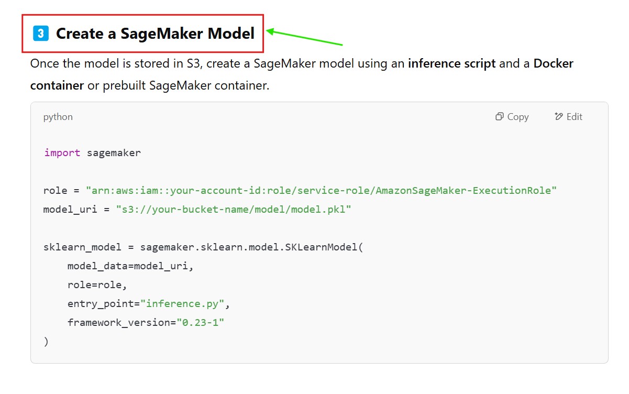The image size is (629, 394).
Task: Click the purple "import" keyword
Action: tap(62, 153)
